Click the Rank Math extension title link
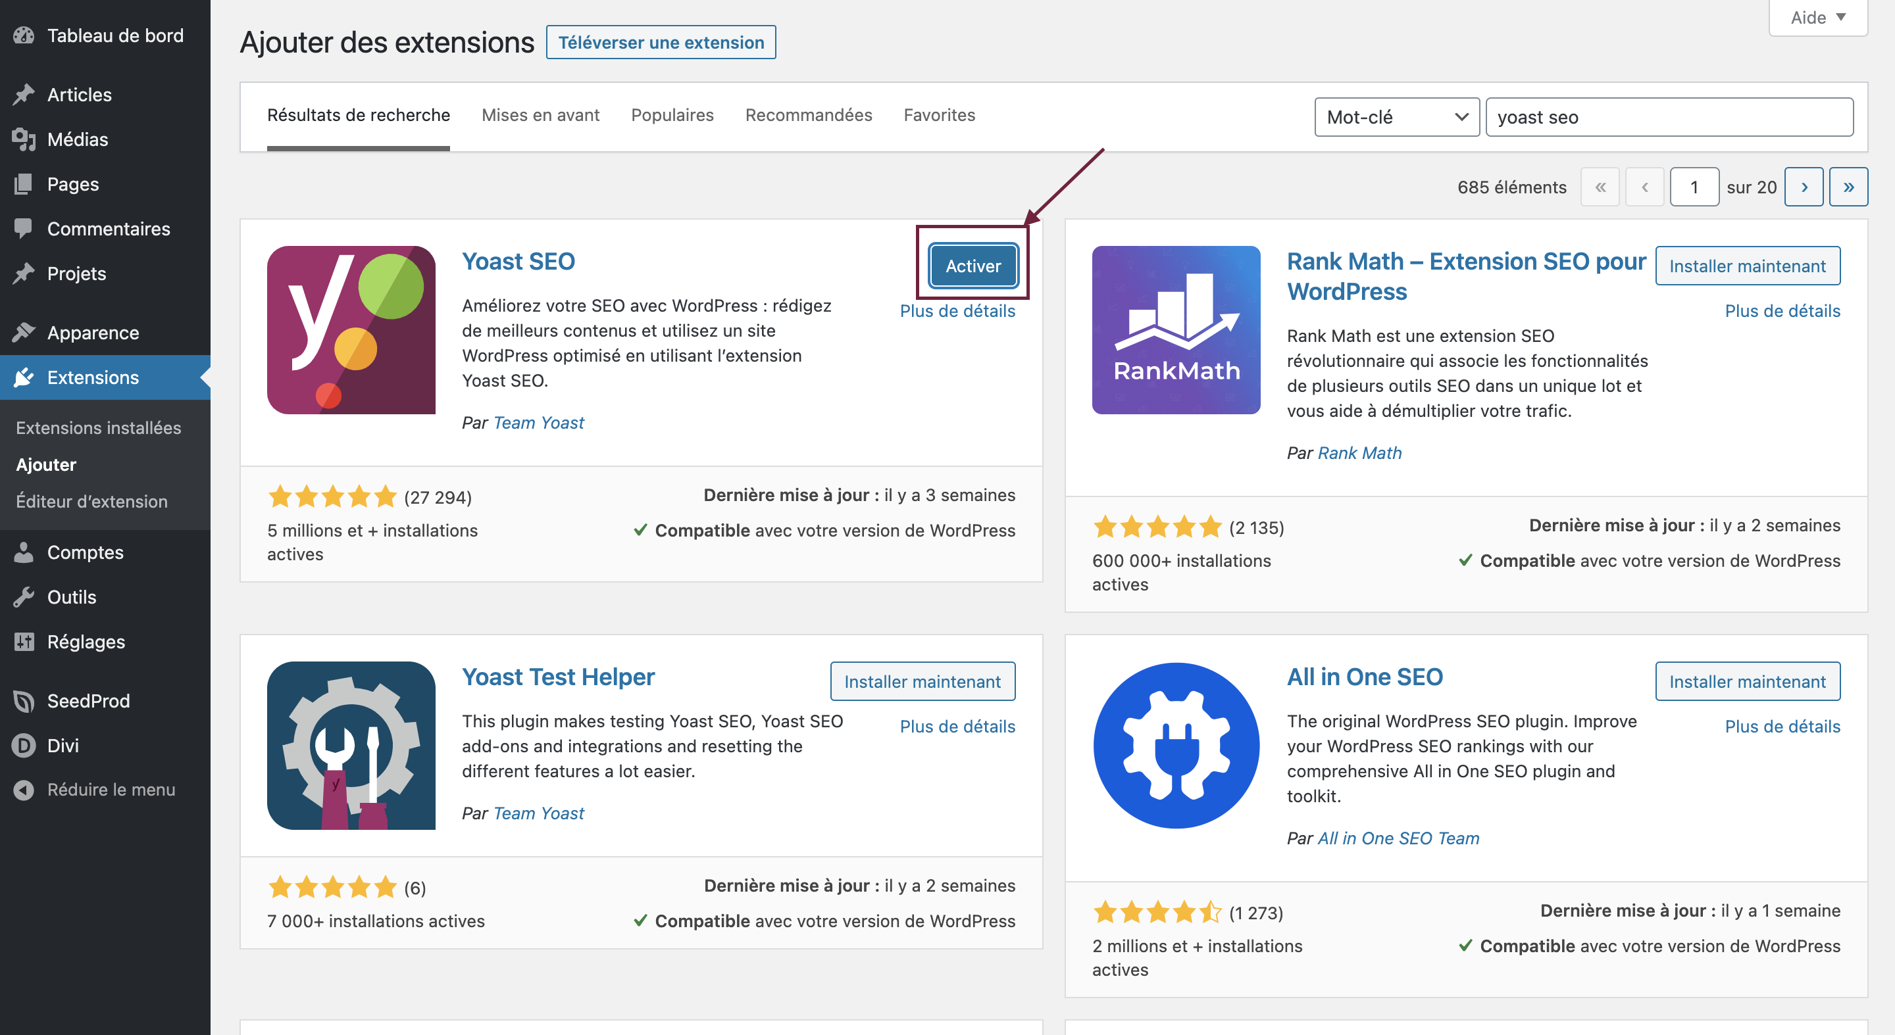The height and width of the screenshot is (1035, 1895). click(x=1465, y=276)
